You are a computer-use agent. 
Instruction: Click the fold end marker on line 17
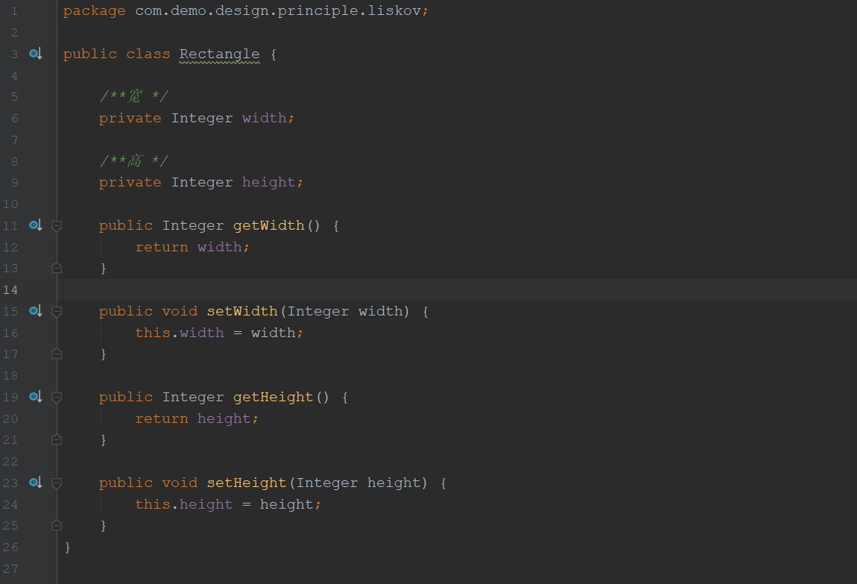pyautogui.click(x=57, y=354)
